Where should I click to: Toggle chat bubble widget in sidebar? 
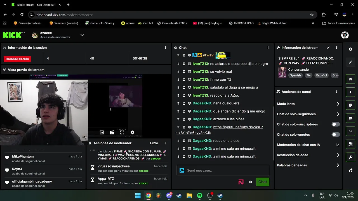(x=350, y=118)
